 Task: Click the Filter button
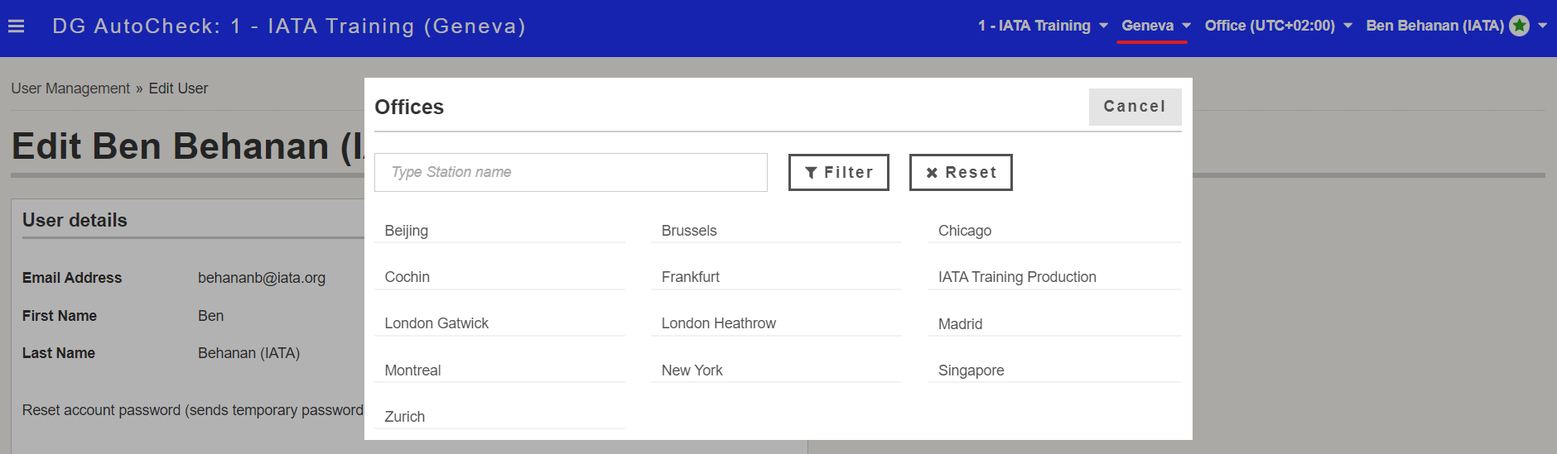838,172
